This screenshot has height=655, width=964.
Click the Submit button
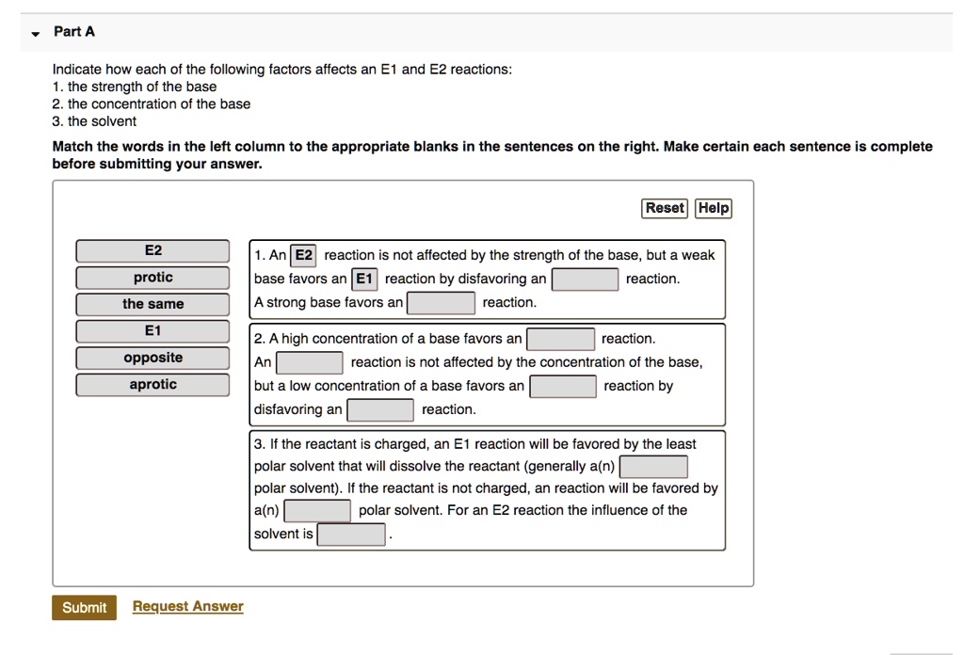coord(84,607)
